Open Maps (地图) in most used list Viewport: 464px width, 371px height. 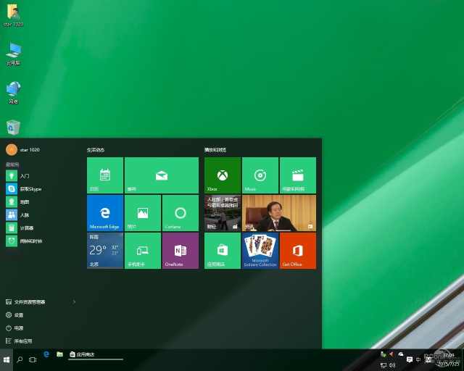click(41, 201)
